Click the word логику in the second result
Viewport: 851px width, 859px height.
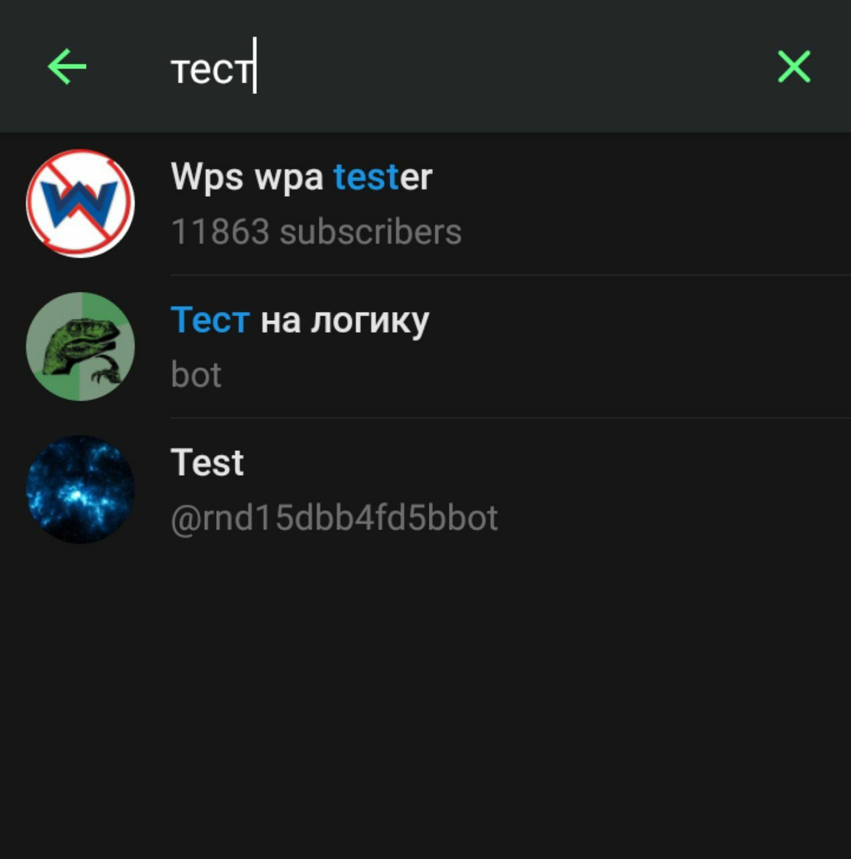point(370,321)
